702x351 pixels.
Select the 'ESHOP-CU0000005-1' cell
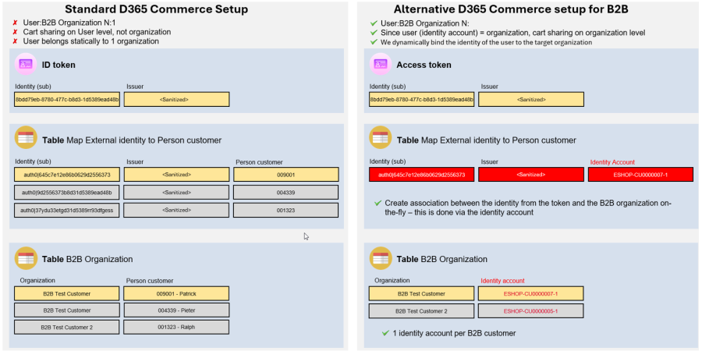click(x=531, y=310)
